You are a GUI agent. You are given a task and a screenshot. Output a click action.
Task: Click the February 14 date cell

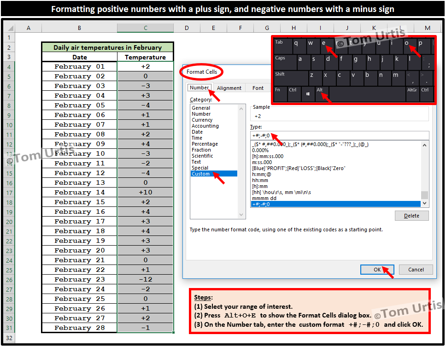pos(80,192)
